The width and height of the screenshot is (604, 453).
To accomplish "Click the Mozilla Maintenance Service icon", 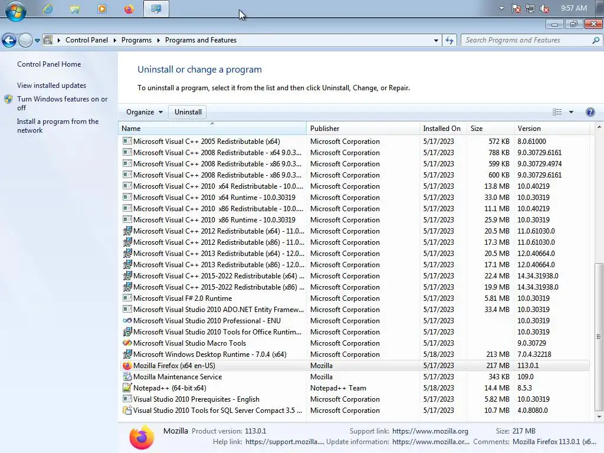I will click(x=127, y=377).
